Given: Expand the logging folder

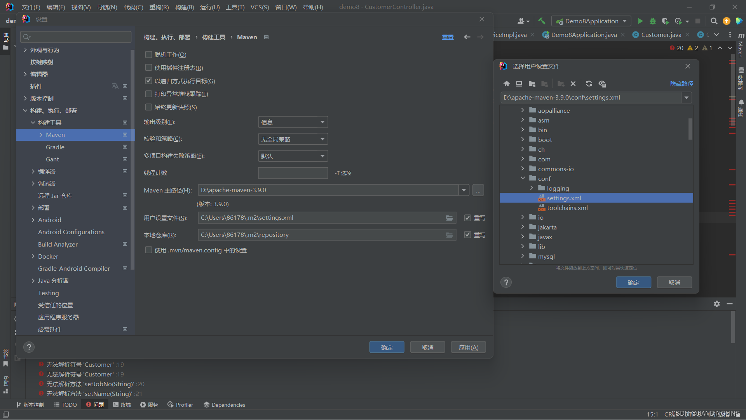Looking at the screenshot, I should (x=532, y=188).
